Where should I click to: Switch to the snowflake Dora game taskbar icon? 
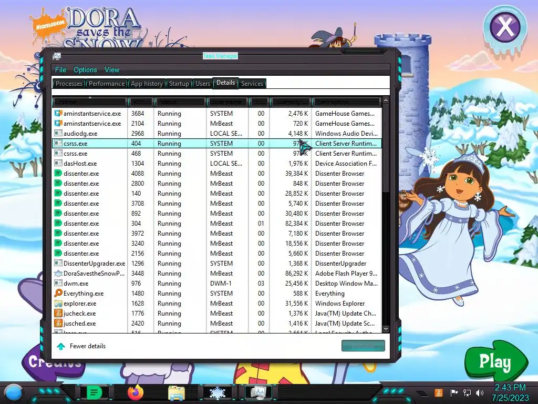(218, 393)
